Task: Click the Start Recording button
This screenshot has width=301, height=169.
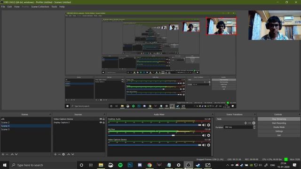Action: tap(279, 123)
